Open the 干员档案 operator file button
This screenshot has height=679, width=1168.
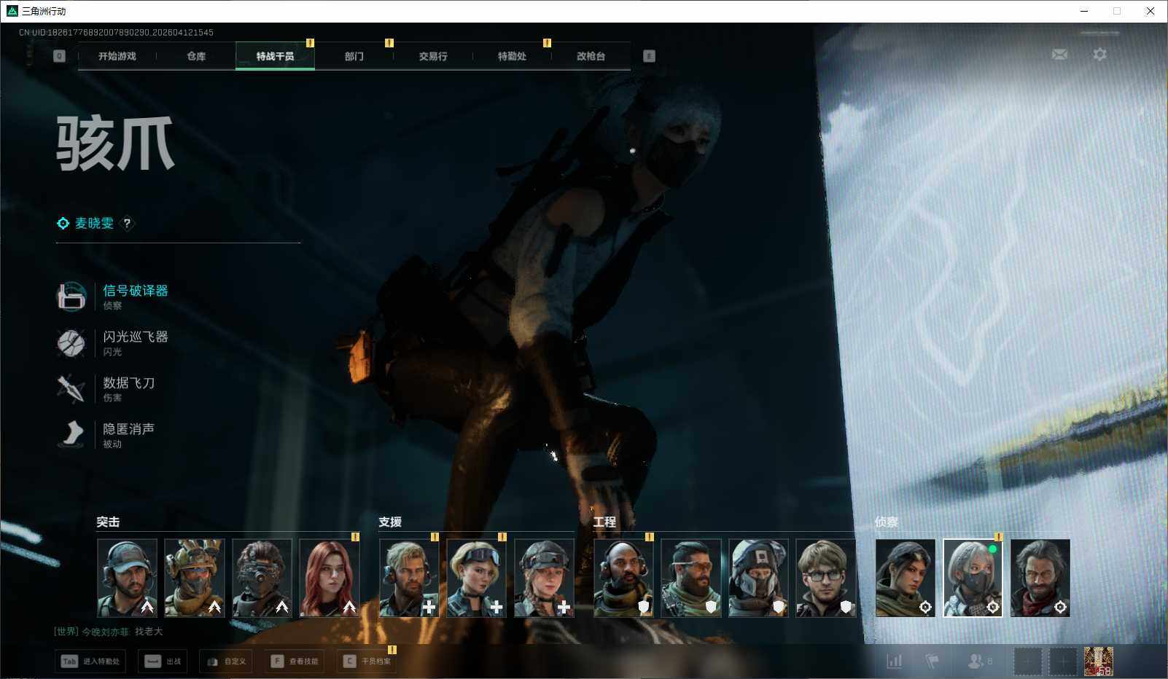pyautogui.click(x=367, y=662)
